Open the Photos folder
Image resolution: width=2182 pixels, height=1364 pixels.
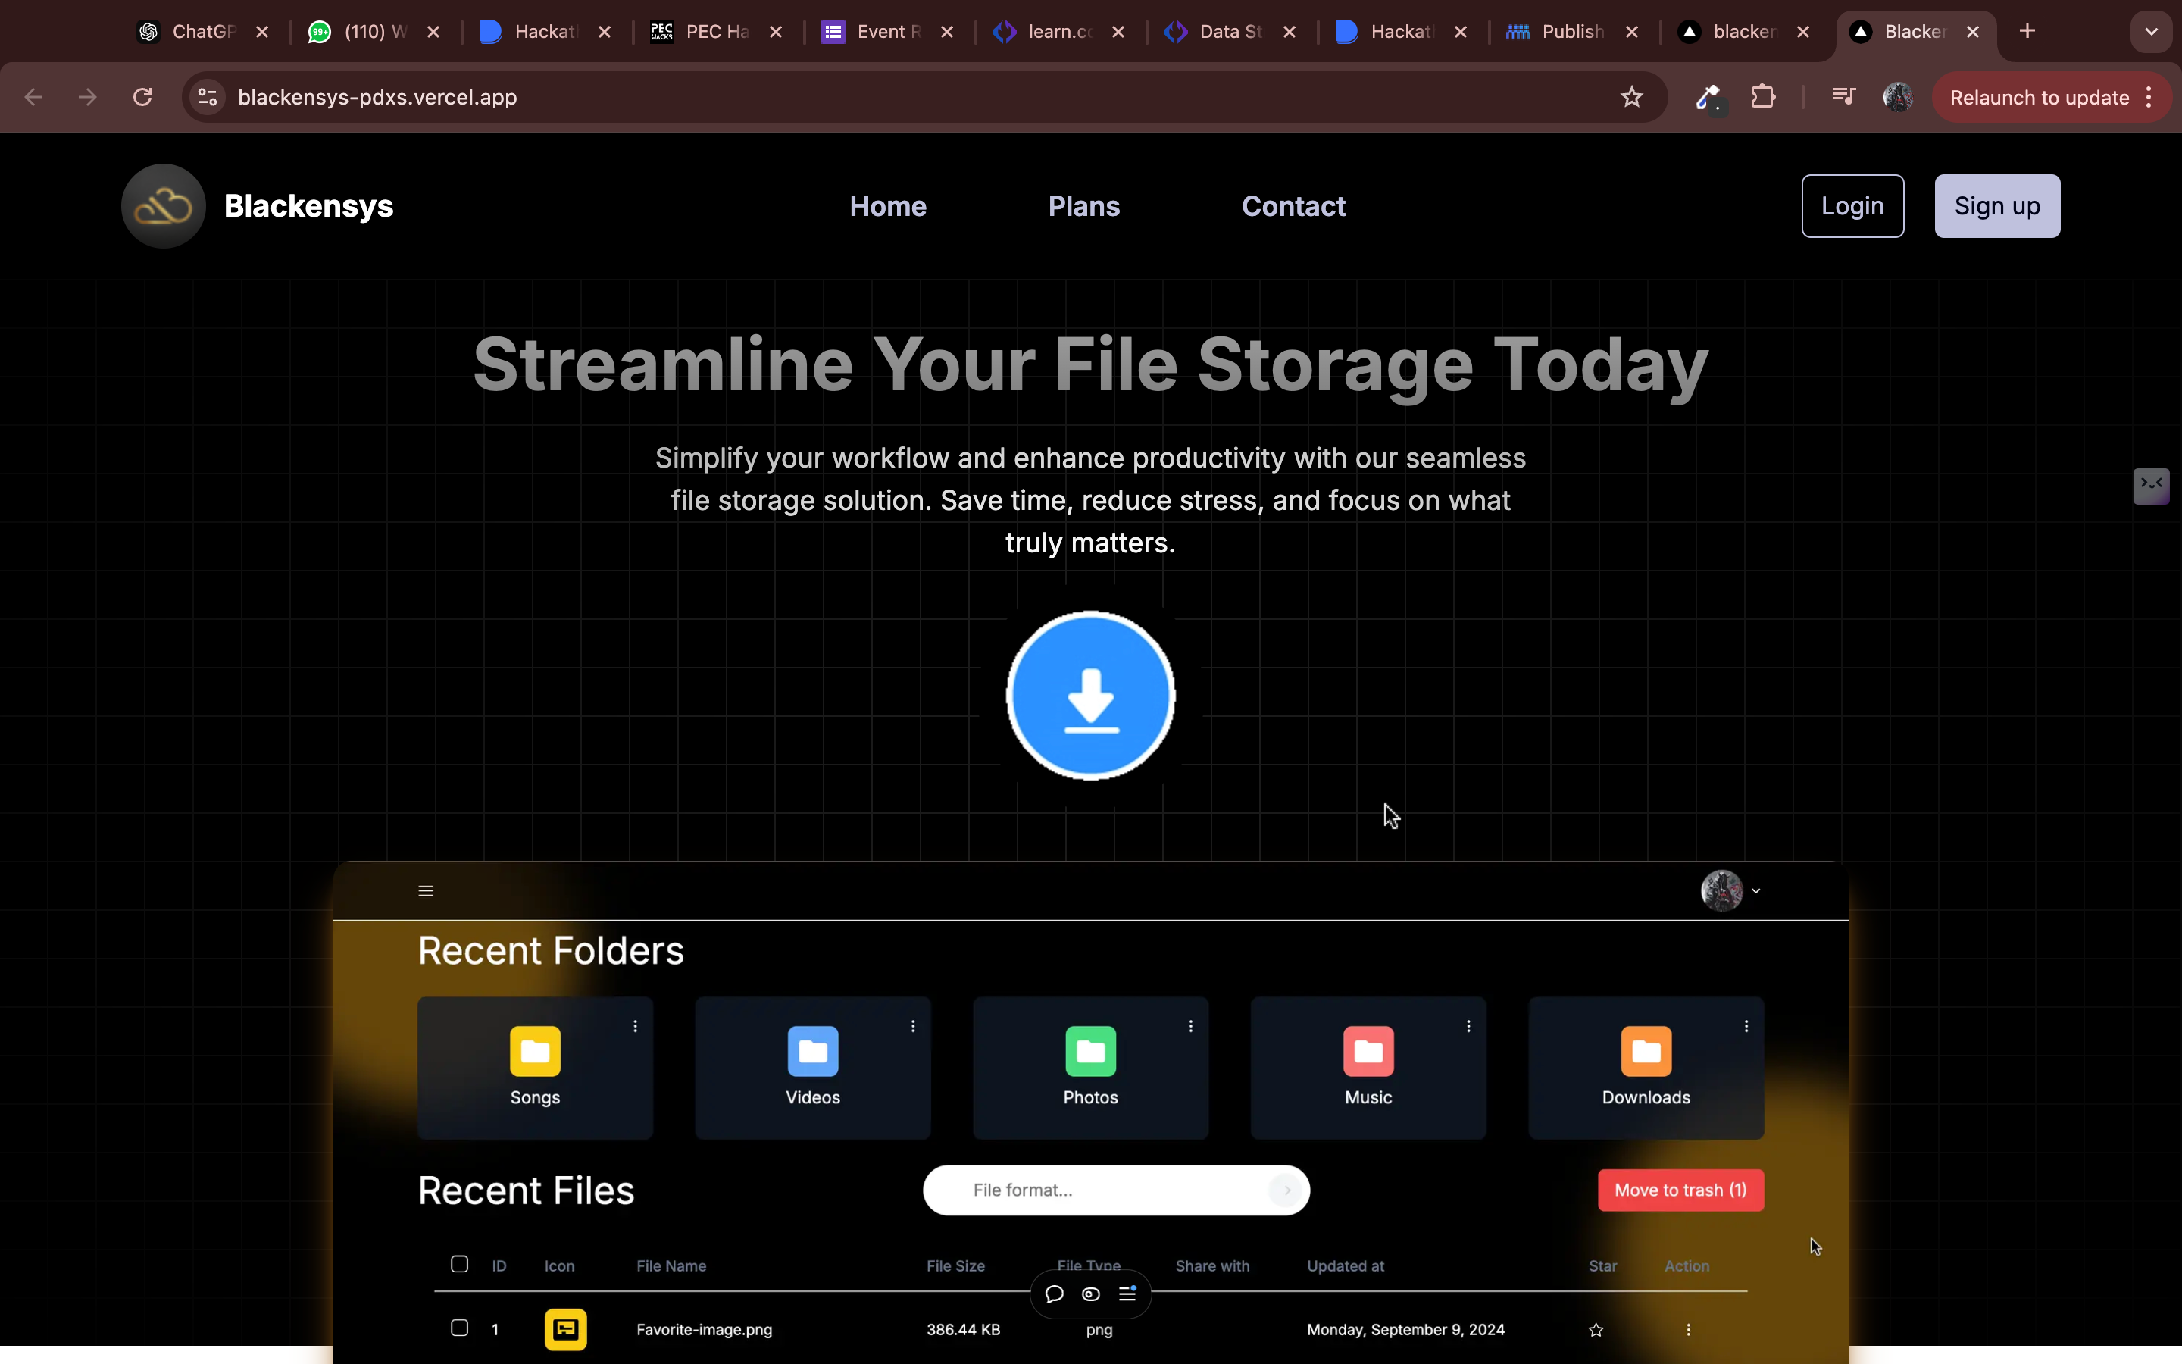pyautogui.click(x=1090, y=1067)
